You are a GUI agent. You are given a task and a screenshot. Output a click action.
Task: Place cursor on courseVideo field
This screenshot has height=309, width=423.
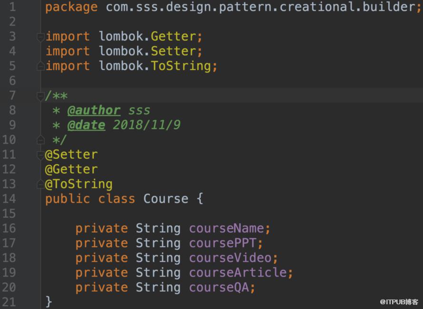[230, 258]
